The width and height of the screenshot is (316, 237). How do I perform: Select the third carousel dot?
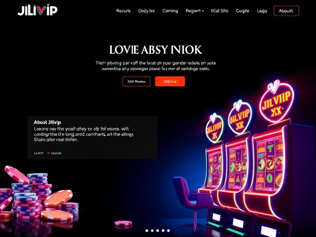pyautogui.click(x=158, y=231)
